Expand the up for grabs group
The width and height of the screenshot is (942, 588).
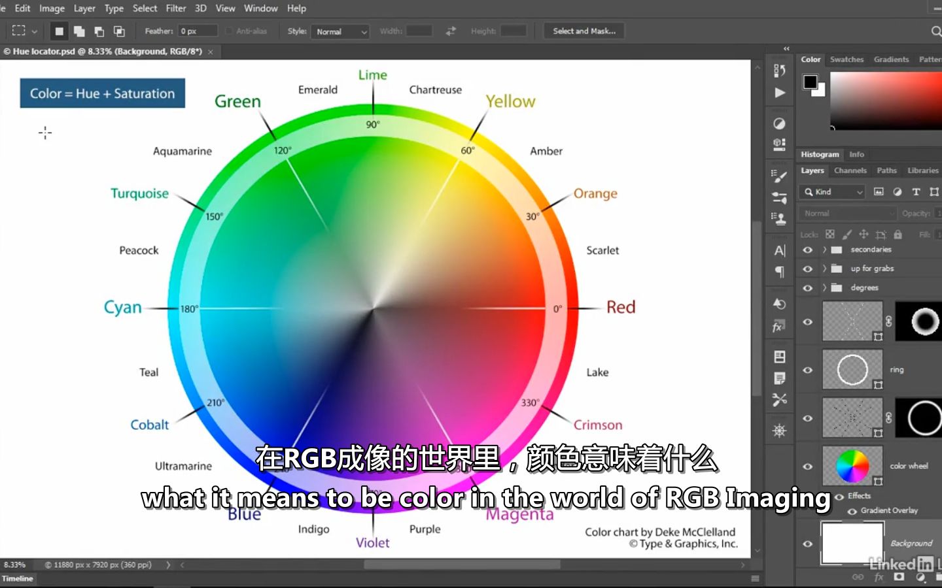point(824,268)
